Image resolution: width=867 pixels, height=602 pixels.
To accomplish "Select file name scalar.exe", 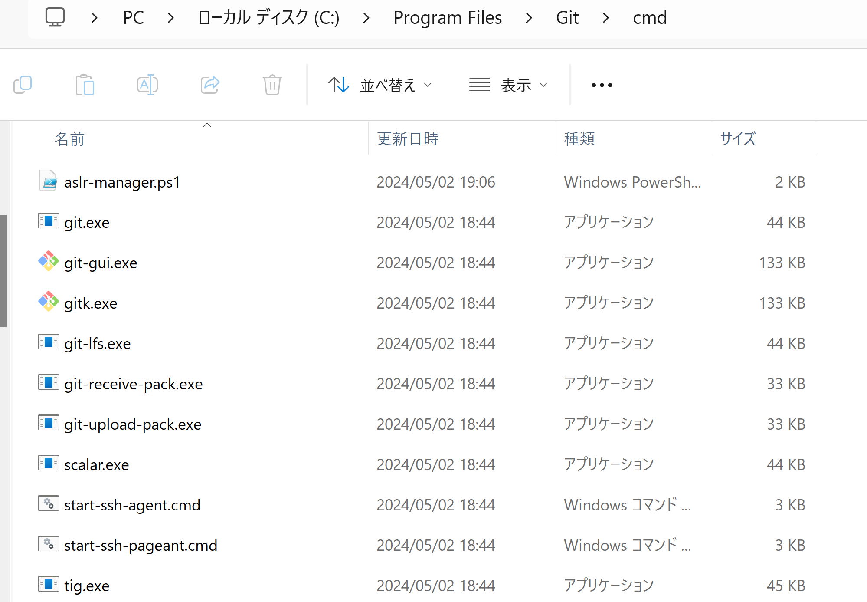I will click(97, 465).
